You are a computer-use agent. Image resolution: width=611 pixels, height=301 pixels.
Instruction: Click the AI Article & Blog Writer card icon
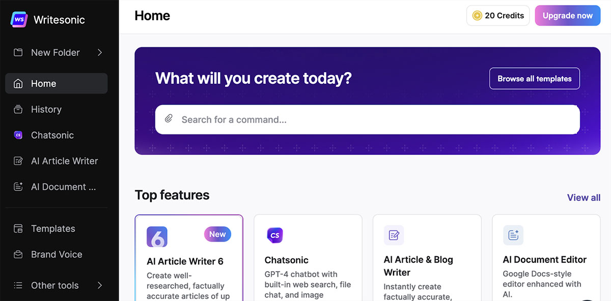pos(394,235)
